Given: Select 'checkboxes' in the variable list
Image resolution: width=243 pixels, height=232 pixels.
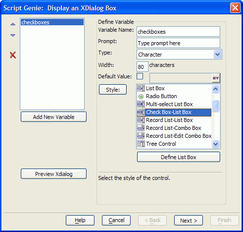Looking at the screenshot, I should (52, 22).
